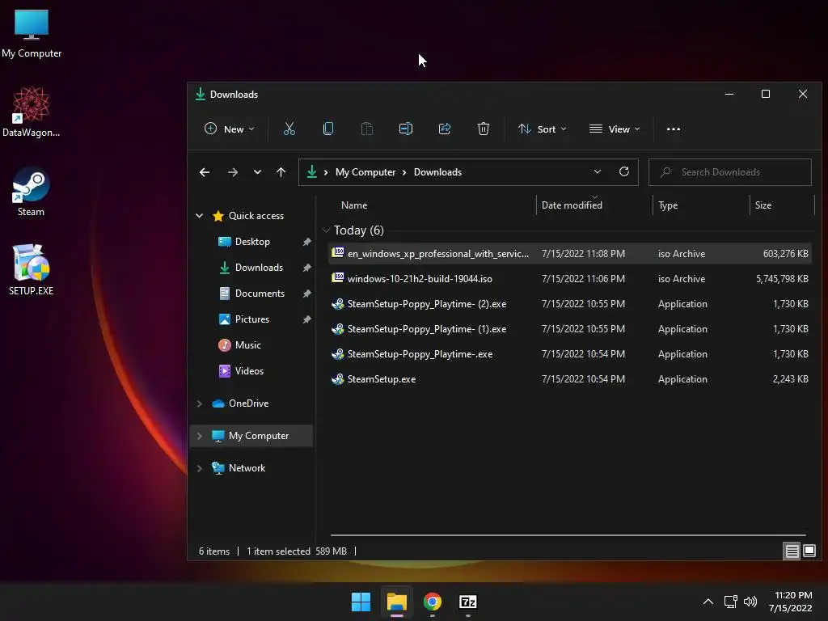Select SteamSetup-Poppy_Playtime- (2).exe

coord(569,304)
